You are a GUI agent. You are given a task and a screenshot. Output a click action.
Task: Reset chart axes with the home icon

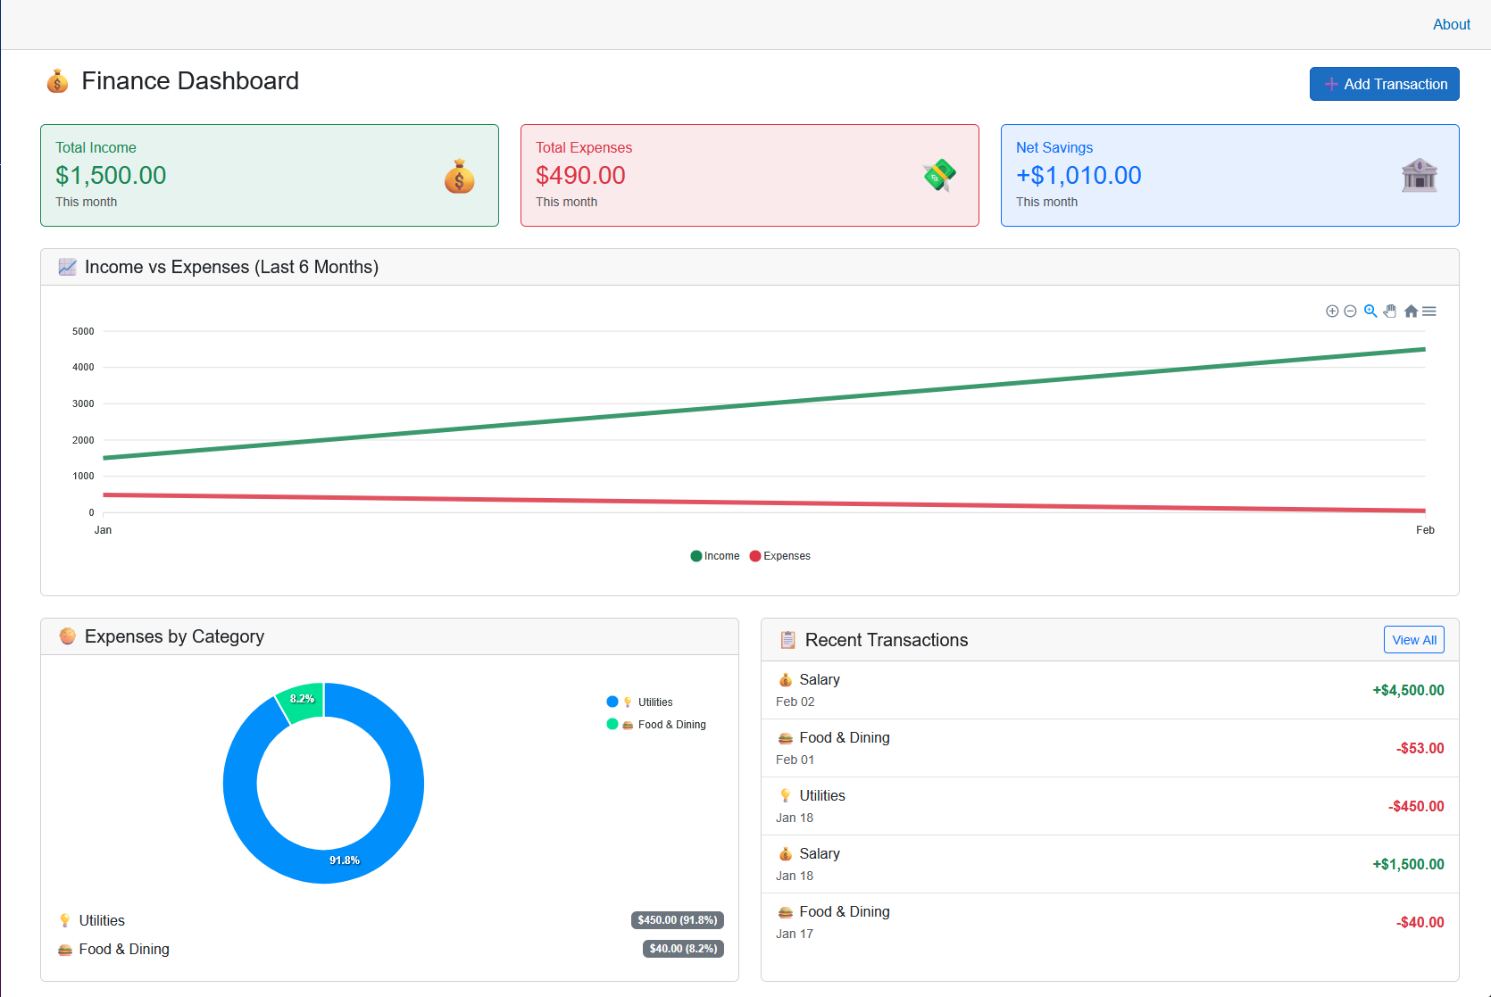point(1411,311)
